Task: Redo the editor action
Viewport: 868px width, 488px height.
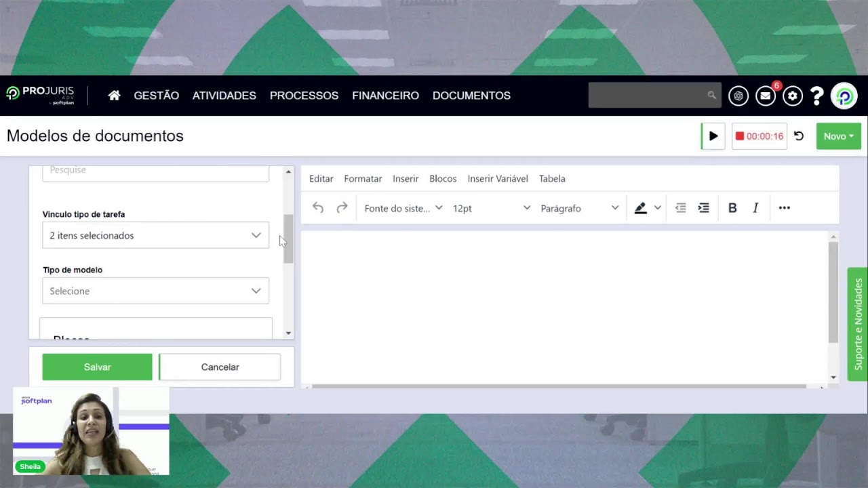Action: [x=342, y=208]
